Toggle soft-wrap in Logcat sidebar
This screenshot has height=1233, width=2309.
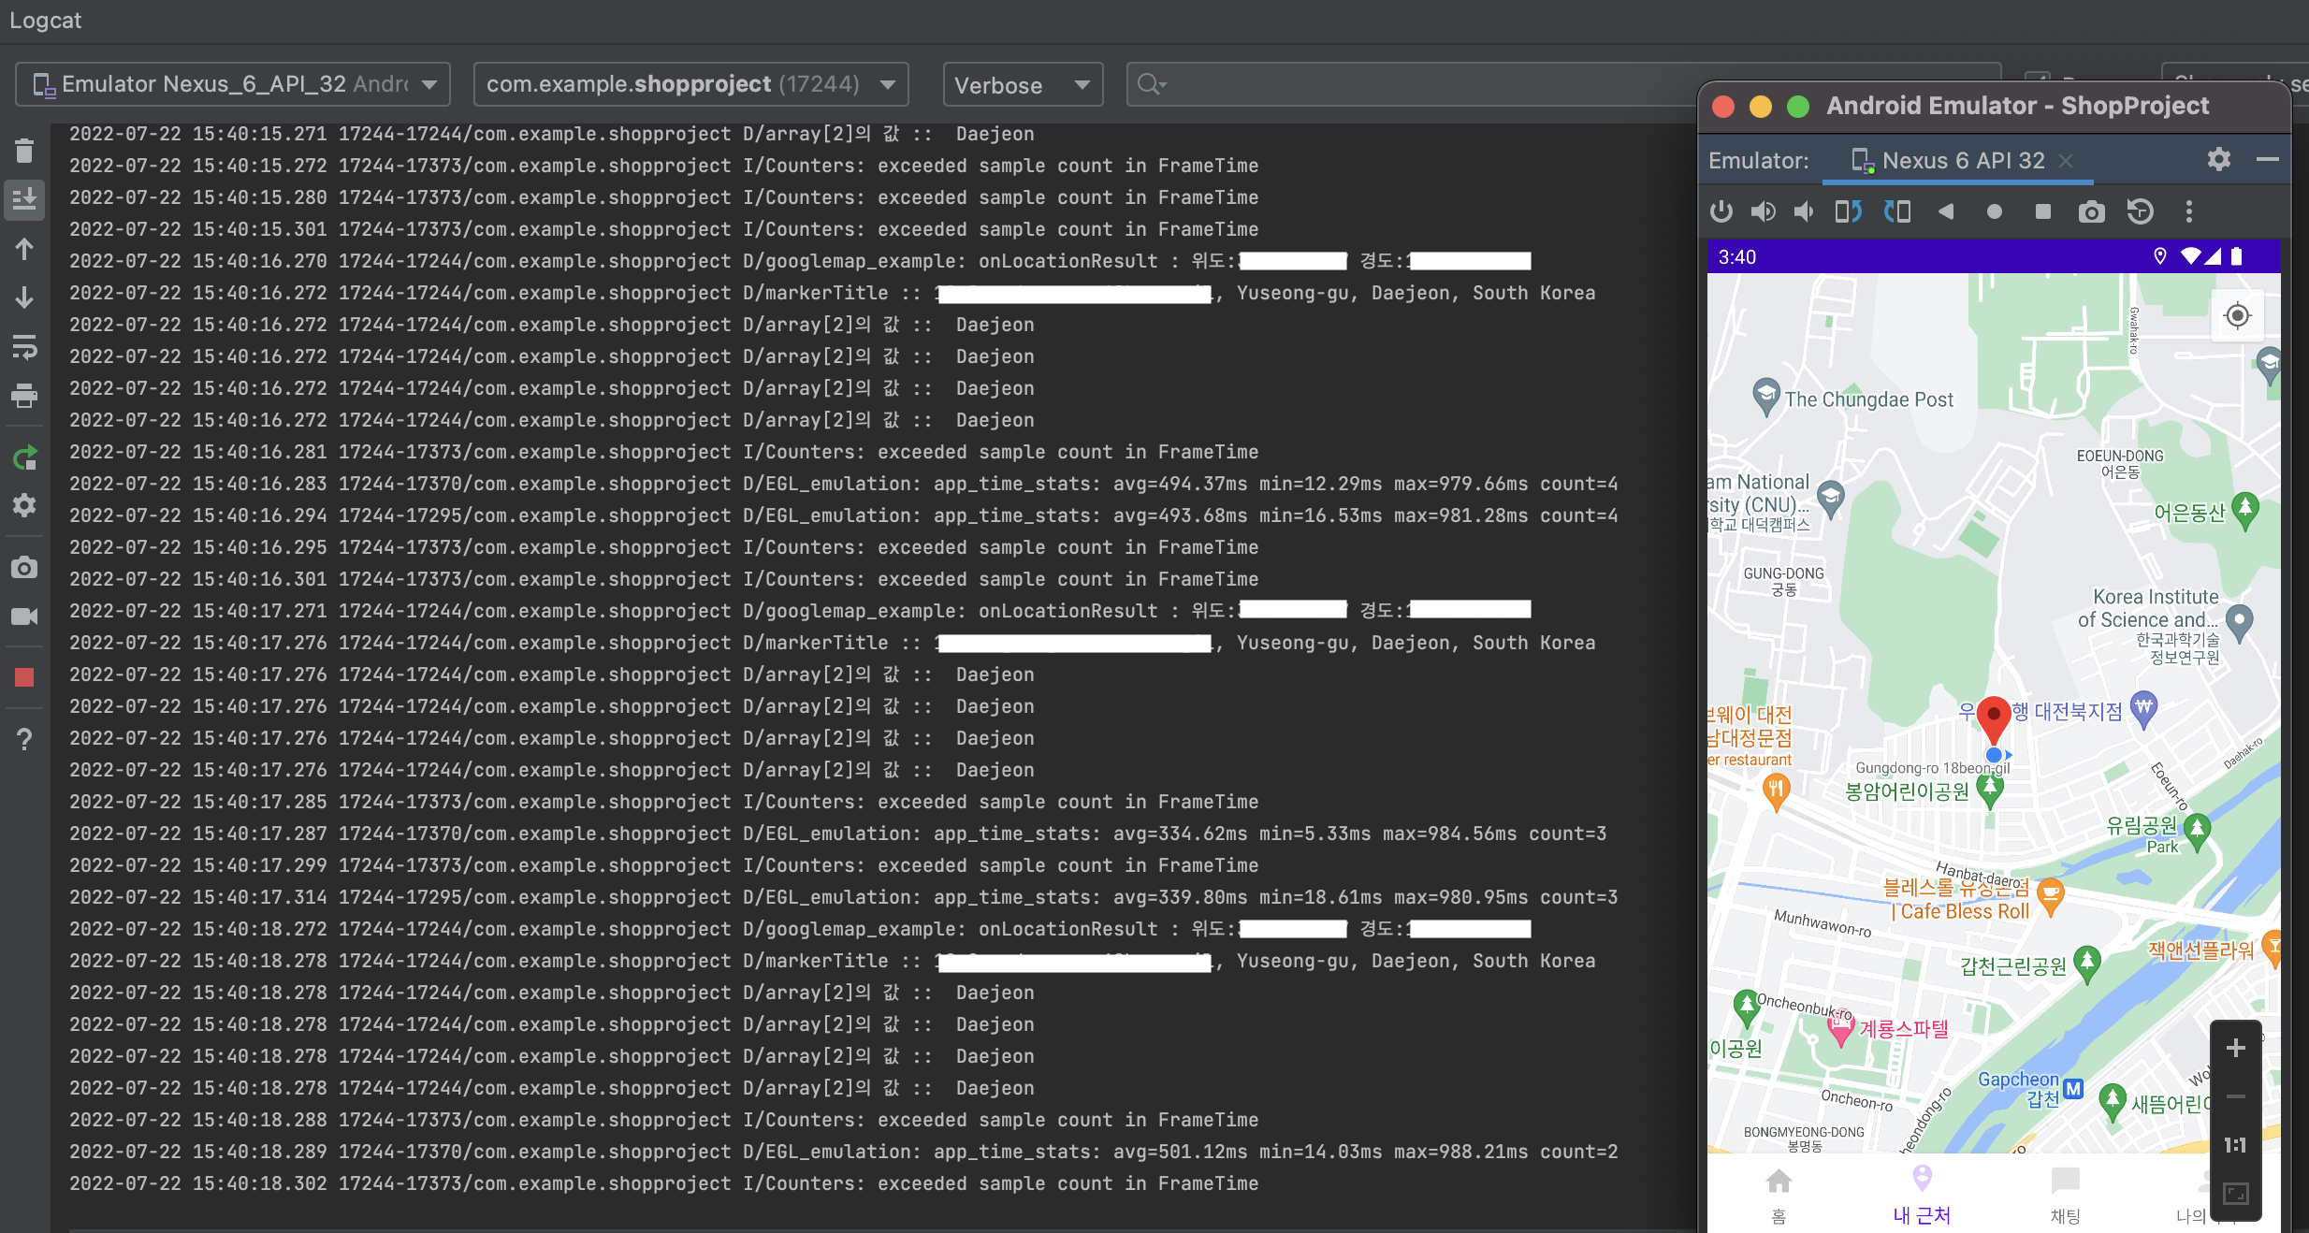(24, 347)
